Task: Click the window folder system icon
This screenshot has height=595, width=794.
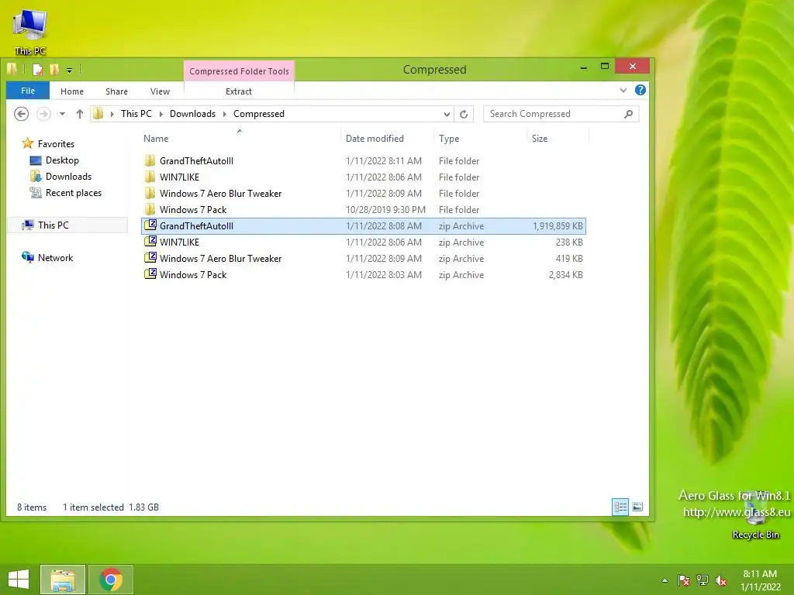Action: (x=12, y=69)
